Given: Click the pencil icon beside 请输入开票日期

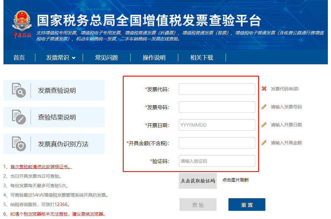Looking at the screenshot, I should [x=264, y=125].
